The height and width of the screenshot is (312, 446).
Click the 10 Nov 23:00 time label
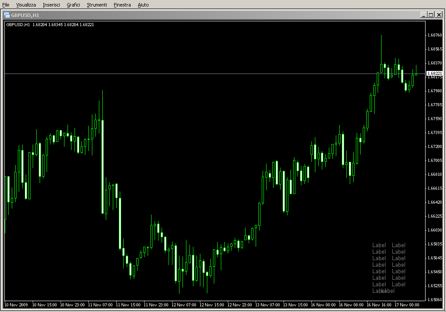point(72,305)
